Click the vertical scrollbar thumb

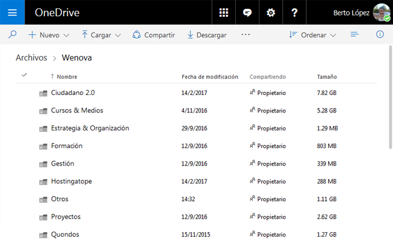pyautogui.click(x=391, y=97)
